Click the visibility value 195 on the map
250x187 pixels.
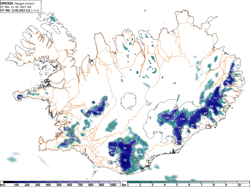pos(201,99)
